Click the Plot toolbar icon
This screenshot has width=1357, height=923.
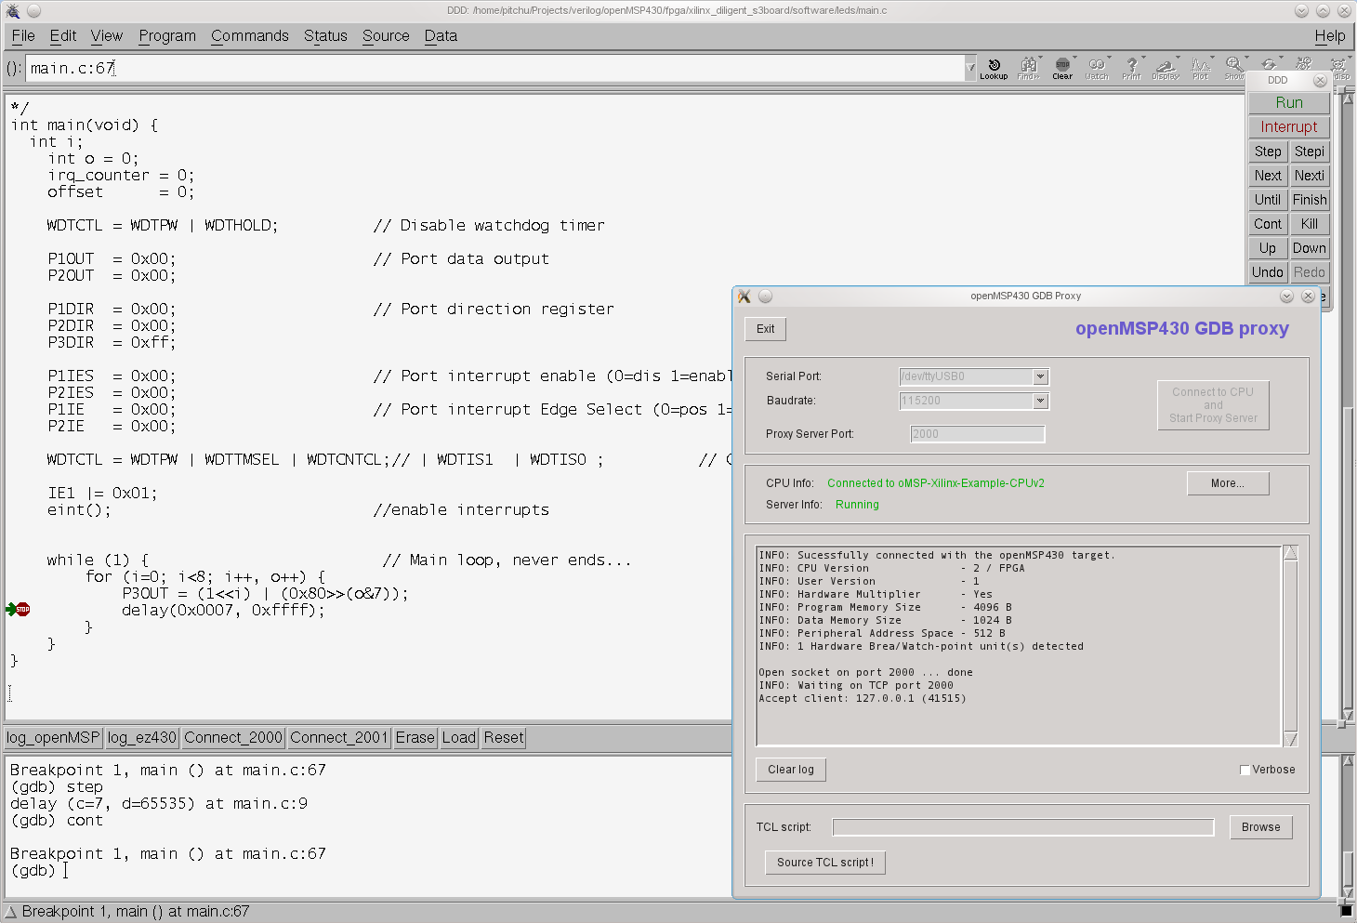tap(1200, 68)
